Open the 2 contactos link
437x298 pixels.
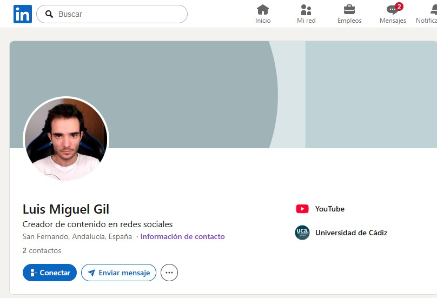pyautogui.click(x=42, y=250)
